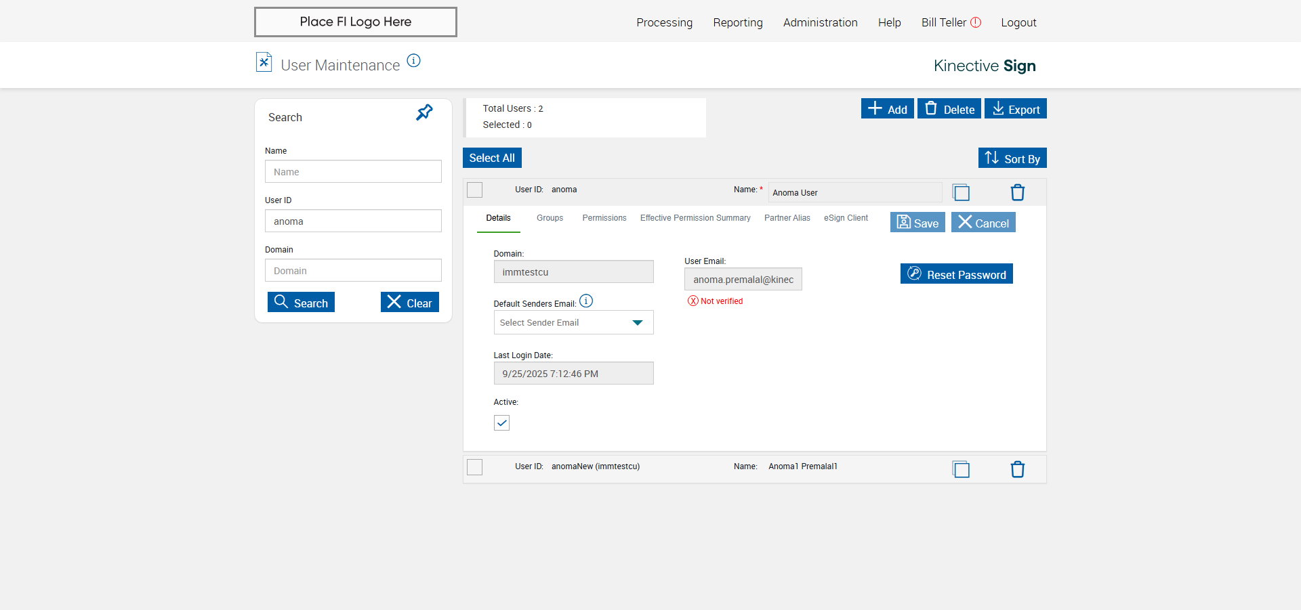Switch to the Permissions tab
Image resolution: width=1301 pixels, height=610 pixels.
[604, 218]
